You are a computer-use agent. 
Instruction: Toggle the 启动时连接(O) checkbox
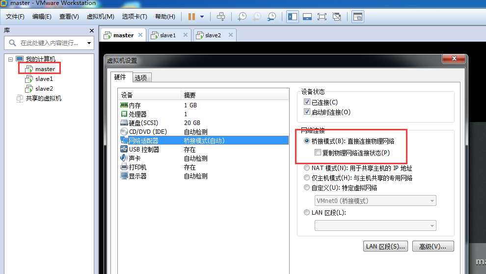[307, 112]
